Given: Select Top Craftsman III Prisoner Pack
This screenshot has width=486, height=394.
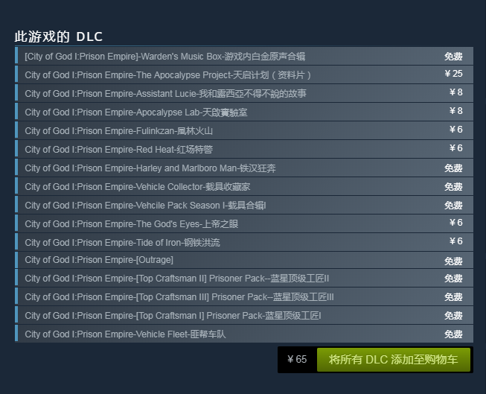Looking at the screenshot, I should tap(179, 297).
